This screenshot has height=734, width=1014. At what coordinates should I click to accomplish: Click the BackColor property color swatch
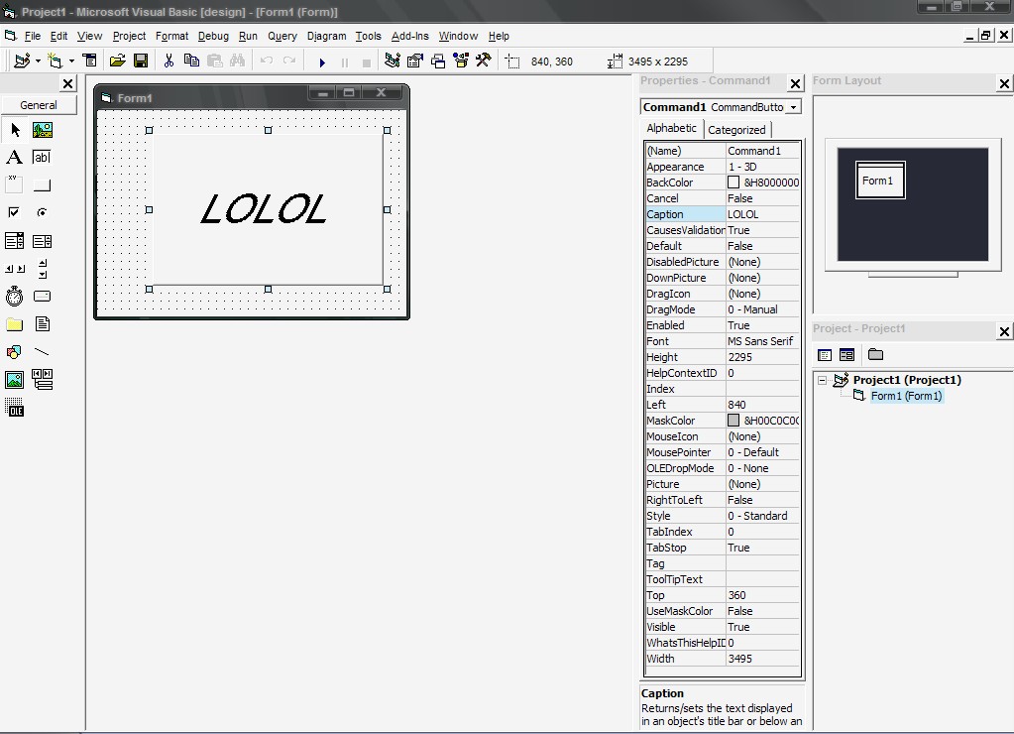733,183
